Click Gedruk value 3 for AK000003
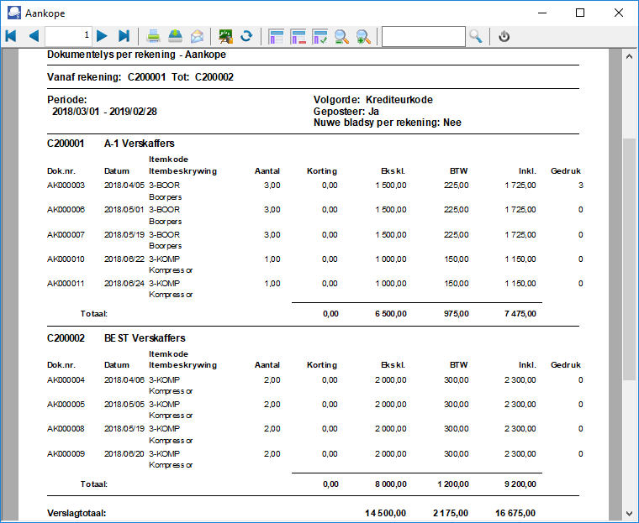 click(x=581, y=186)
